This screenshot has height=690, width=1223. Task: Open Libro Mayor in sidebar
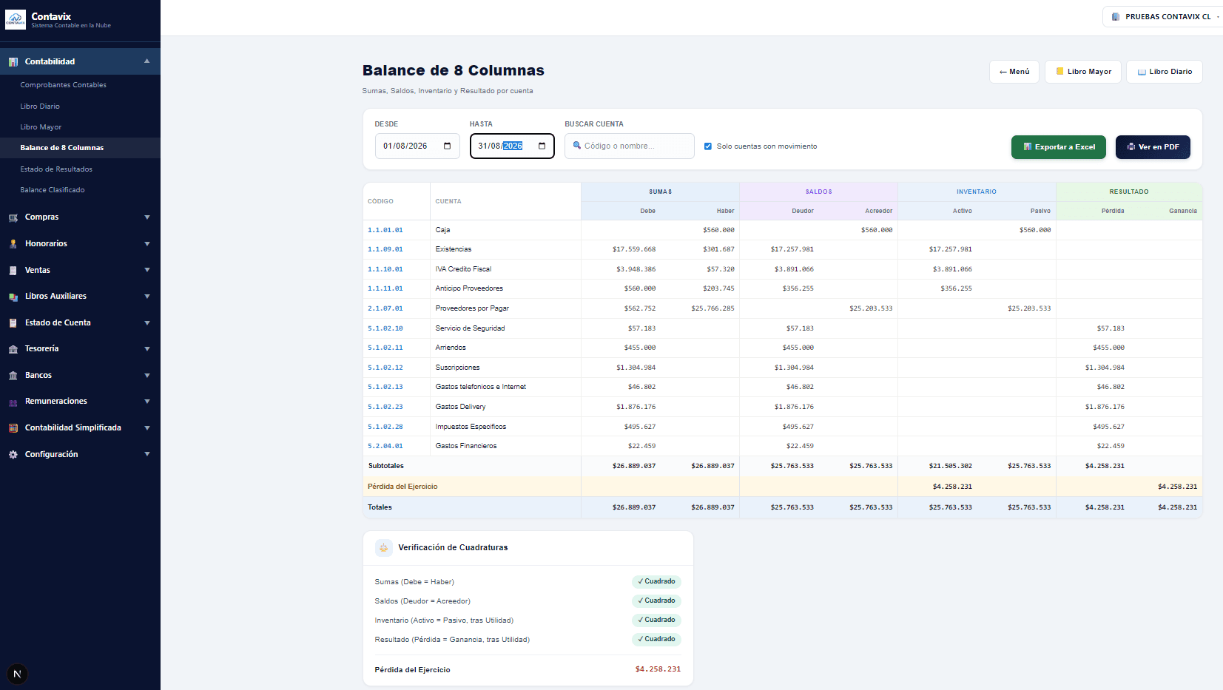[x=41, y=127]
